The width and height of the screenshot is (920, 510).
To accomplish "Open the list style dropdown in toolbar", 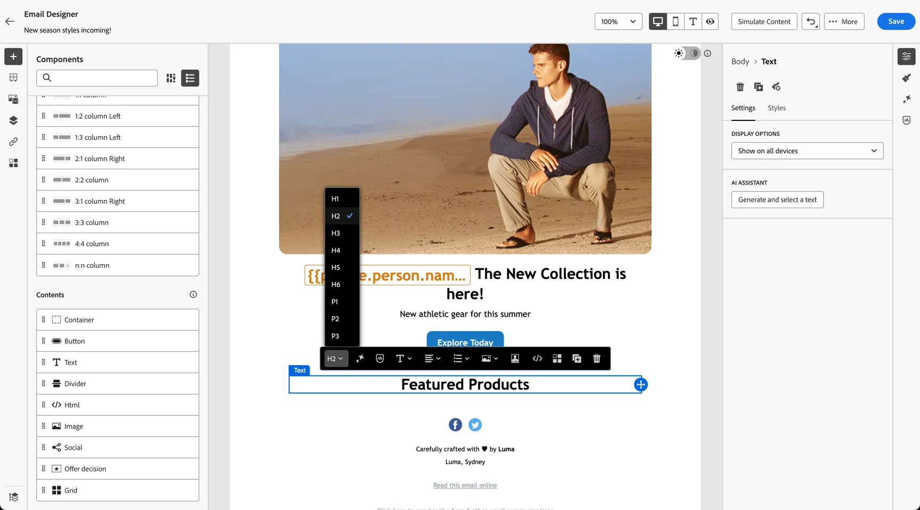I will pyautogui.click(x=461, y=358).
